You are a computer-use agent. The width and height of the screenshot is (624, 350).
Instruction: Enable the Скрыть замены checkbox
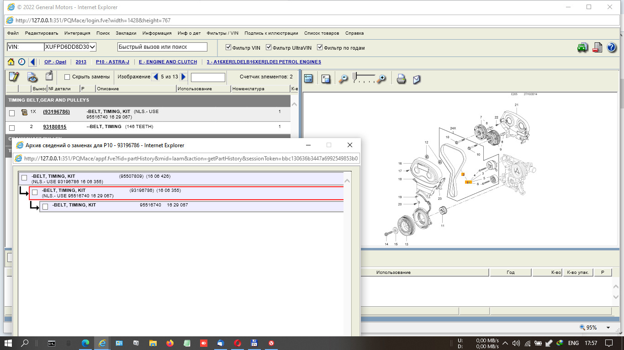point(67,77)
